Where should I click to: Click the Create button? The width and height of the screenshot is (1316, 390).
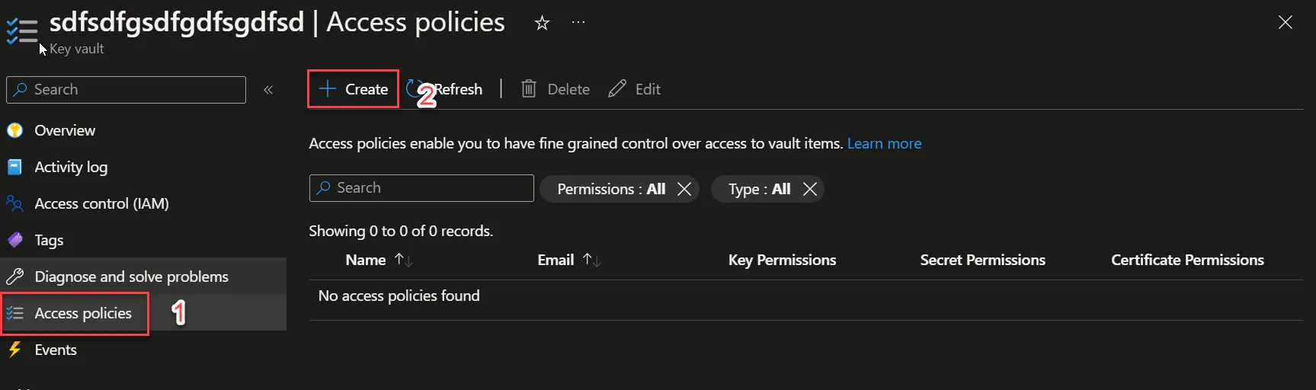coord(354,89)
